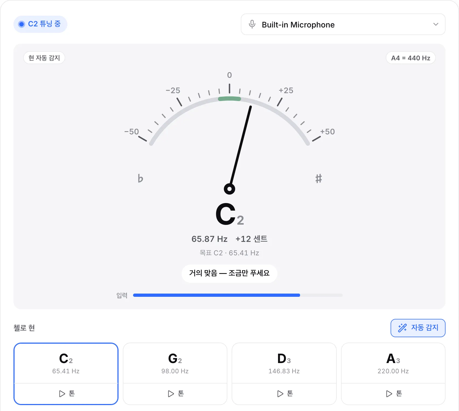Viewport: 459px width, 411px height.
Task: Play the D3 reference tone
Action: (x=284, y=393)
